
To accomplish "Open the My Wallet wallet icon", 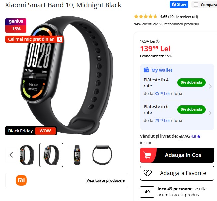I will click(146, 70).
